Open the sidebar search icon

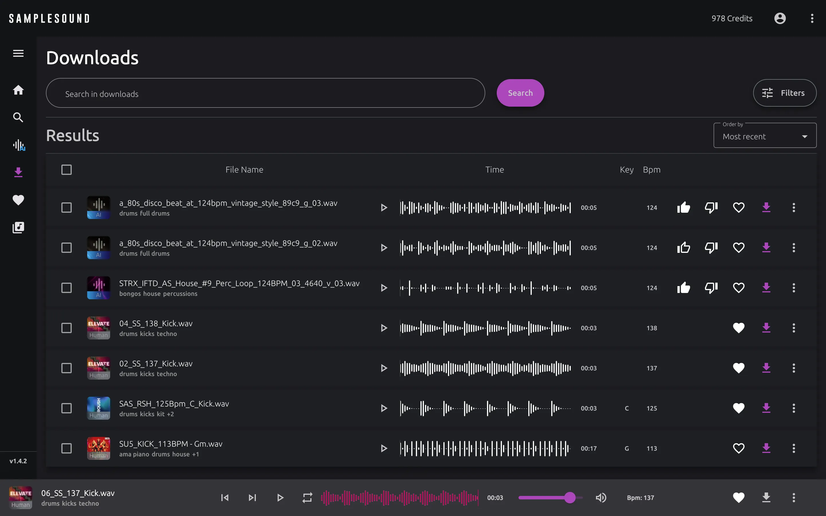pyautogui.click(x=18, y=118)
